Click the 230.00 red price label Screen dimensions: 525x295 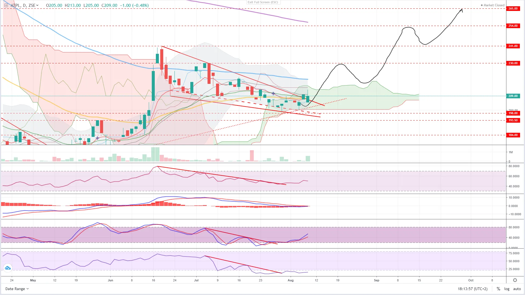click(513, 63)
